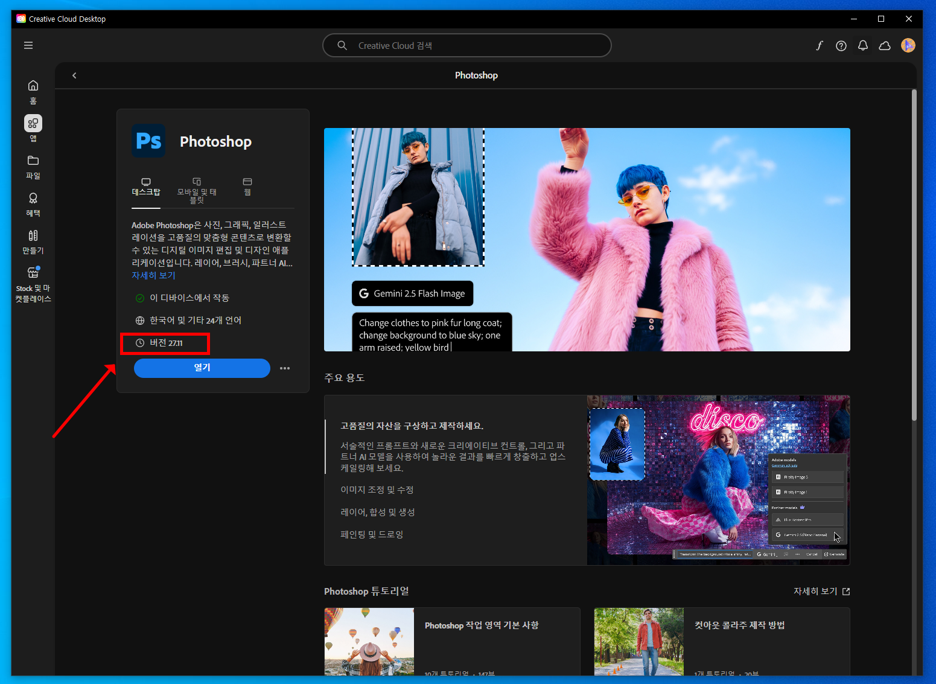The image size is (936, 684).
Task: Go back using the left chevron
Action: click(x=74, y=75)
